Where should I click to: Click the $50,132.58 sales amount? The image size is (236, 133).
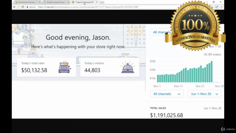click(34, 70)
